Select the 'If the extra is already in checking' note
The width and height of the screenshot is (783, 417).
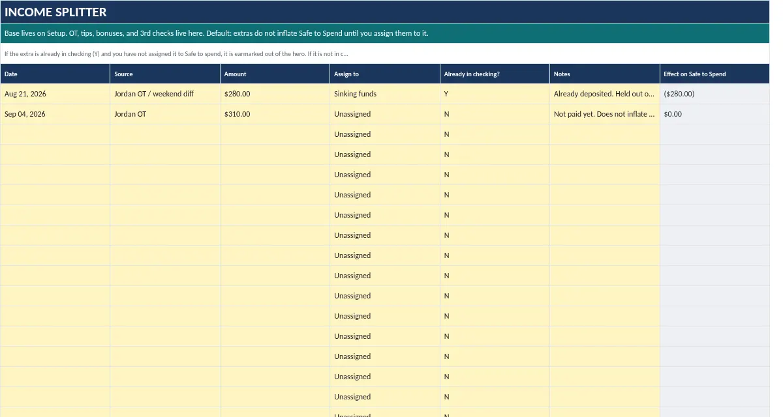click(x=385, y=53)
